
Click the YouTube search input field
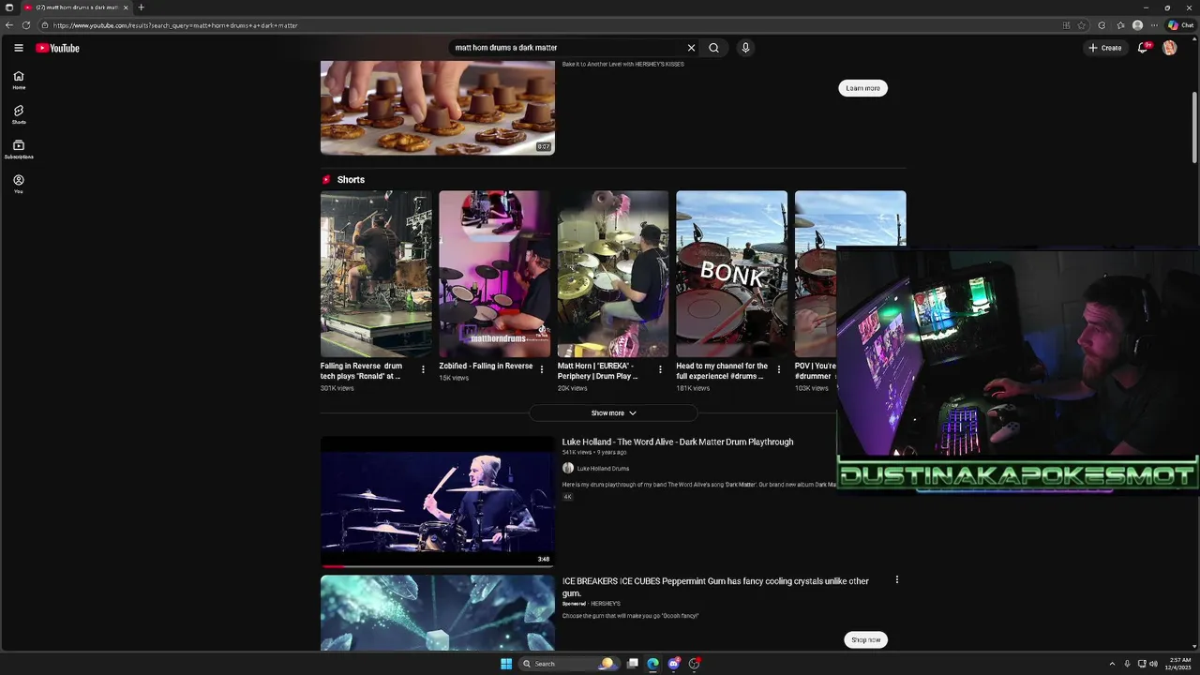pos(566,48)
